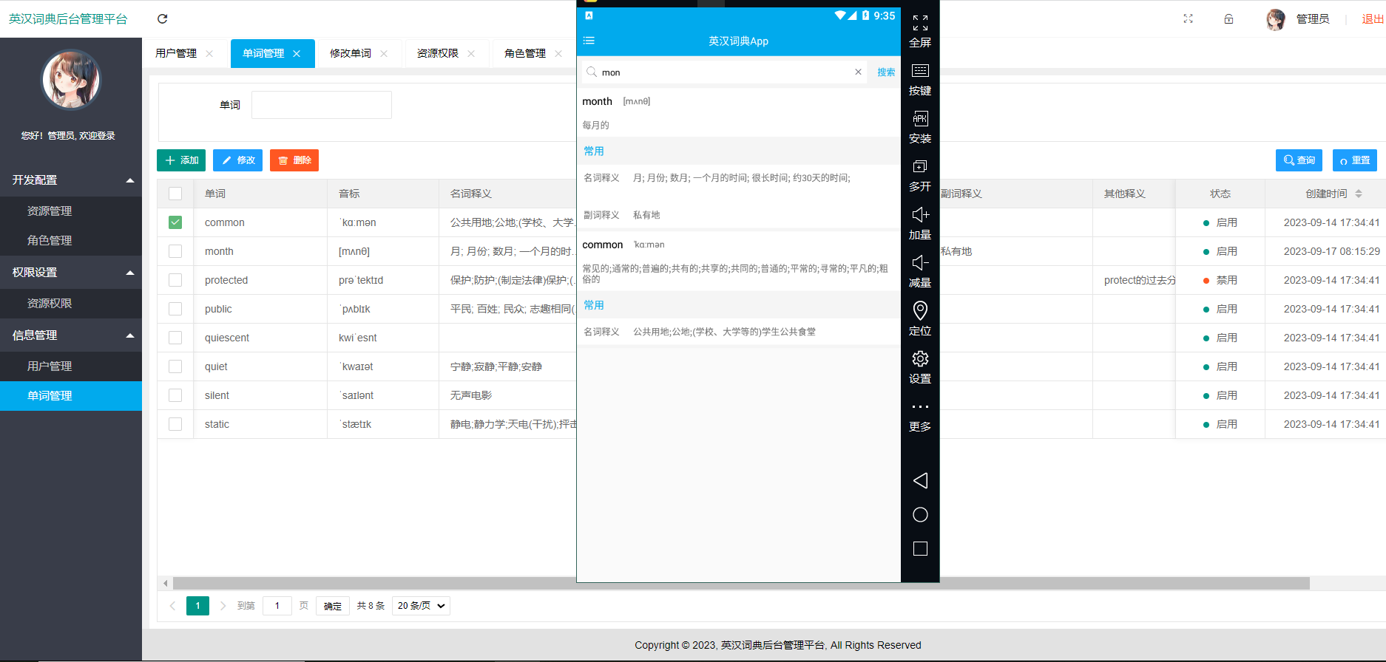1386x662 pixels.
Task: Check the quiescent row checkbox
Action: click(175, 338)
